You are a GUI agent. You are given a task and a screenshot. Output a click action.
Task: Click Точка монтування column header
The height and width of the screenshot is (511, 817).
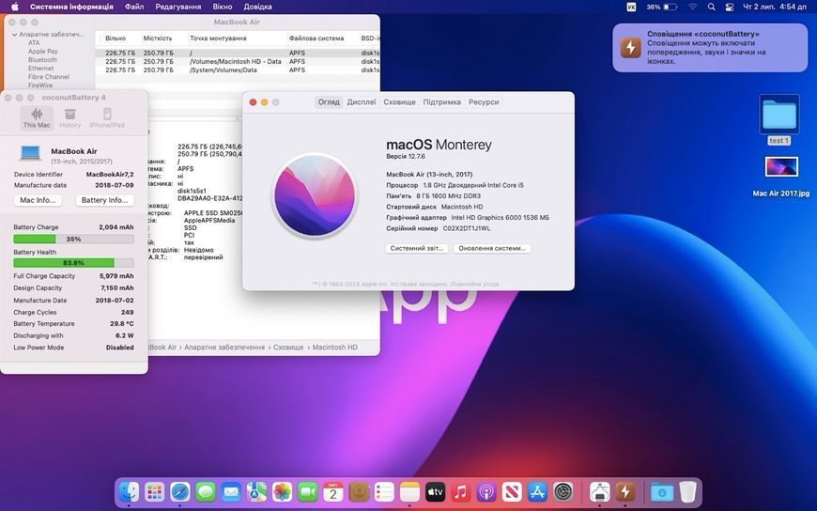click(218, 39)
